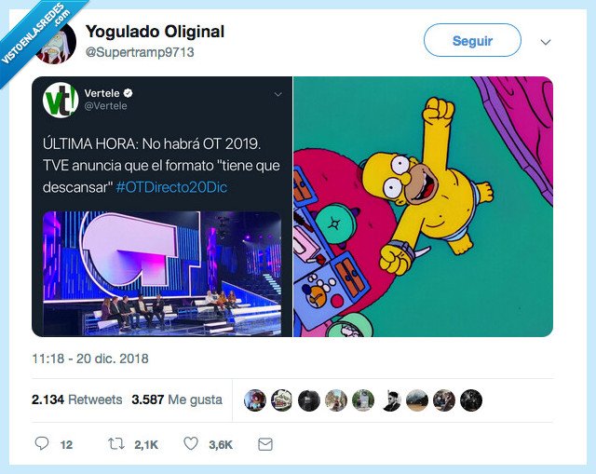
Task: Click Vertele's verified badge icon
Action: coord(129,95)
